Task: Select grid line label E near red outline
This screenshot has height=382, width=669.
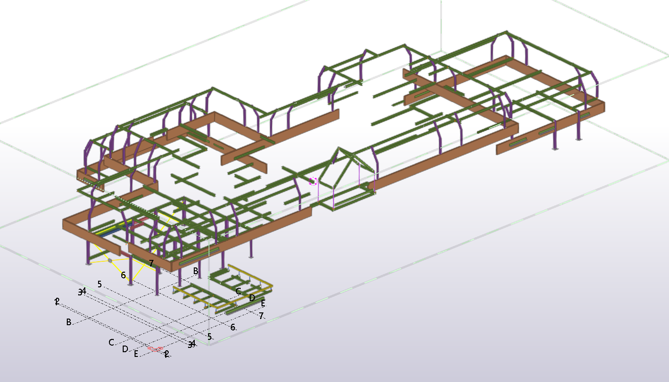Action: (x=136, y=354)
